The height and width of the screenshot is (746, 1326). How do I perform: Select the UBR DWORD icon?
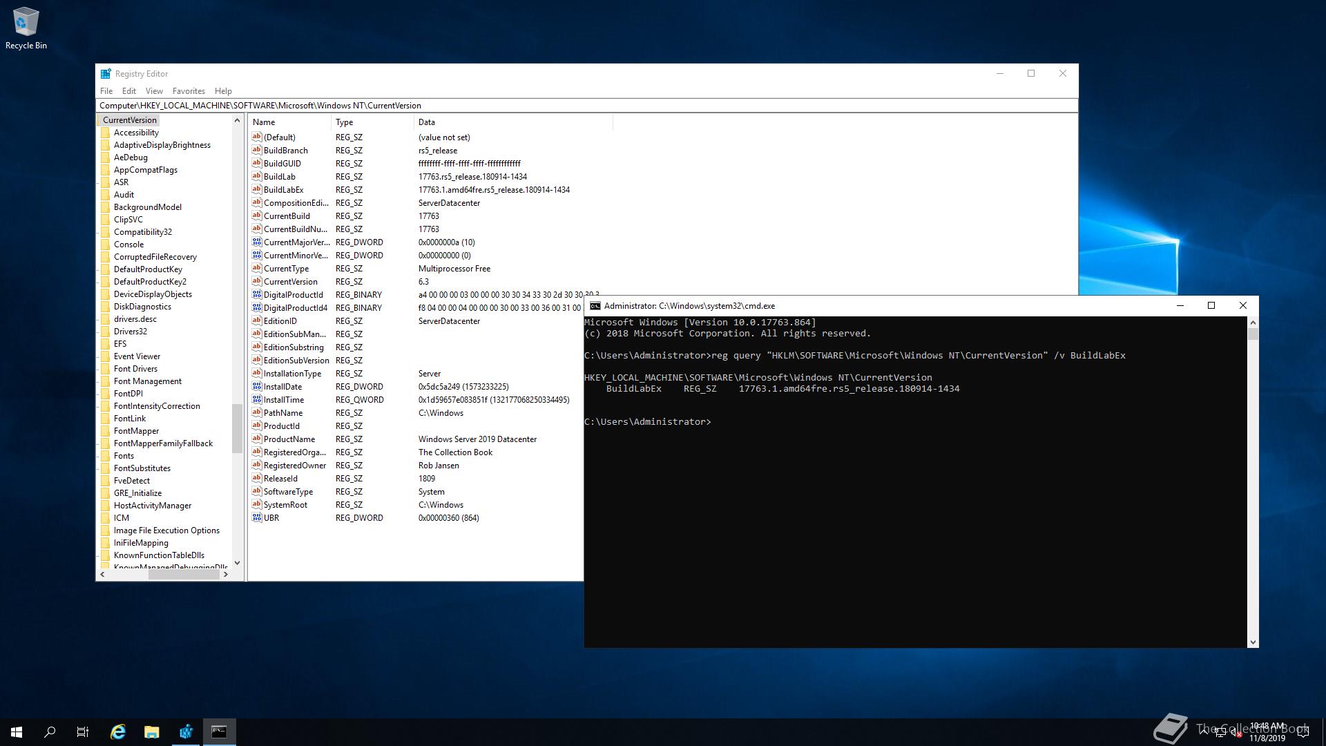point(257,517)
